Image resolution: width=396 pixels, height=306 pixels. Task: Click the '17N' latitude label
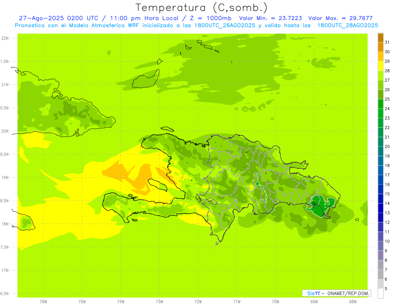(x=5, y=270)
